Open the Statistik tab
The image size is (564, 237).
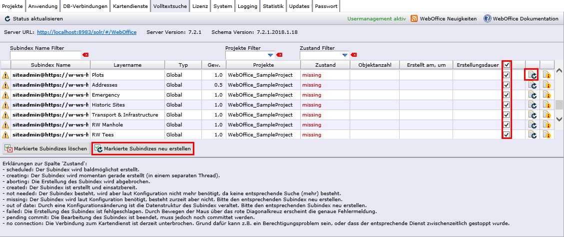pos(273,6)
